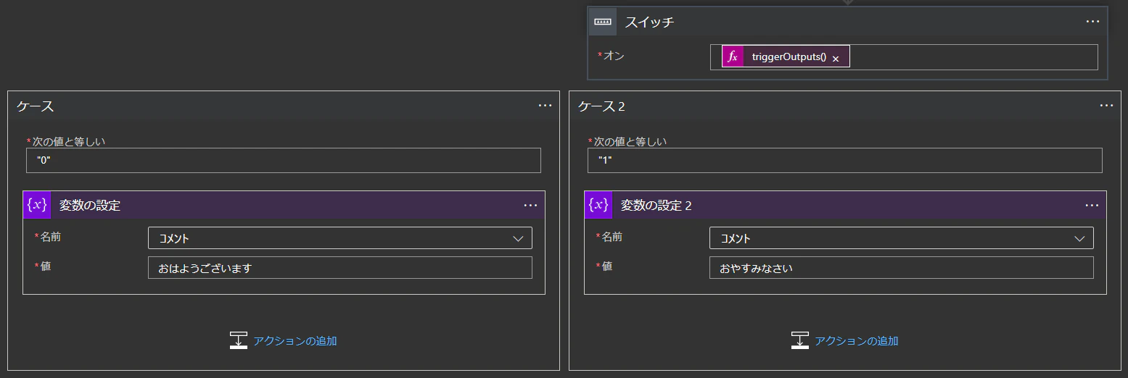Click the add action icon in ケース

(239, 340)
